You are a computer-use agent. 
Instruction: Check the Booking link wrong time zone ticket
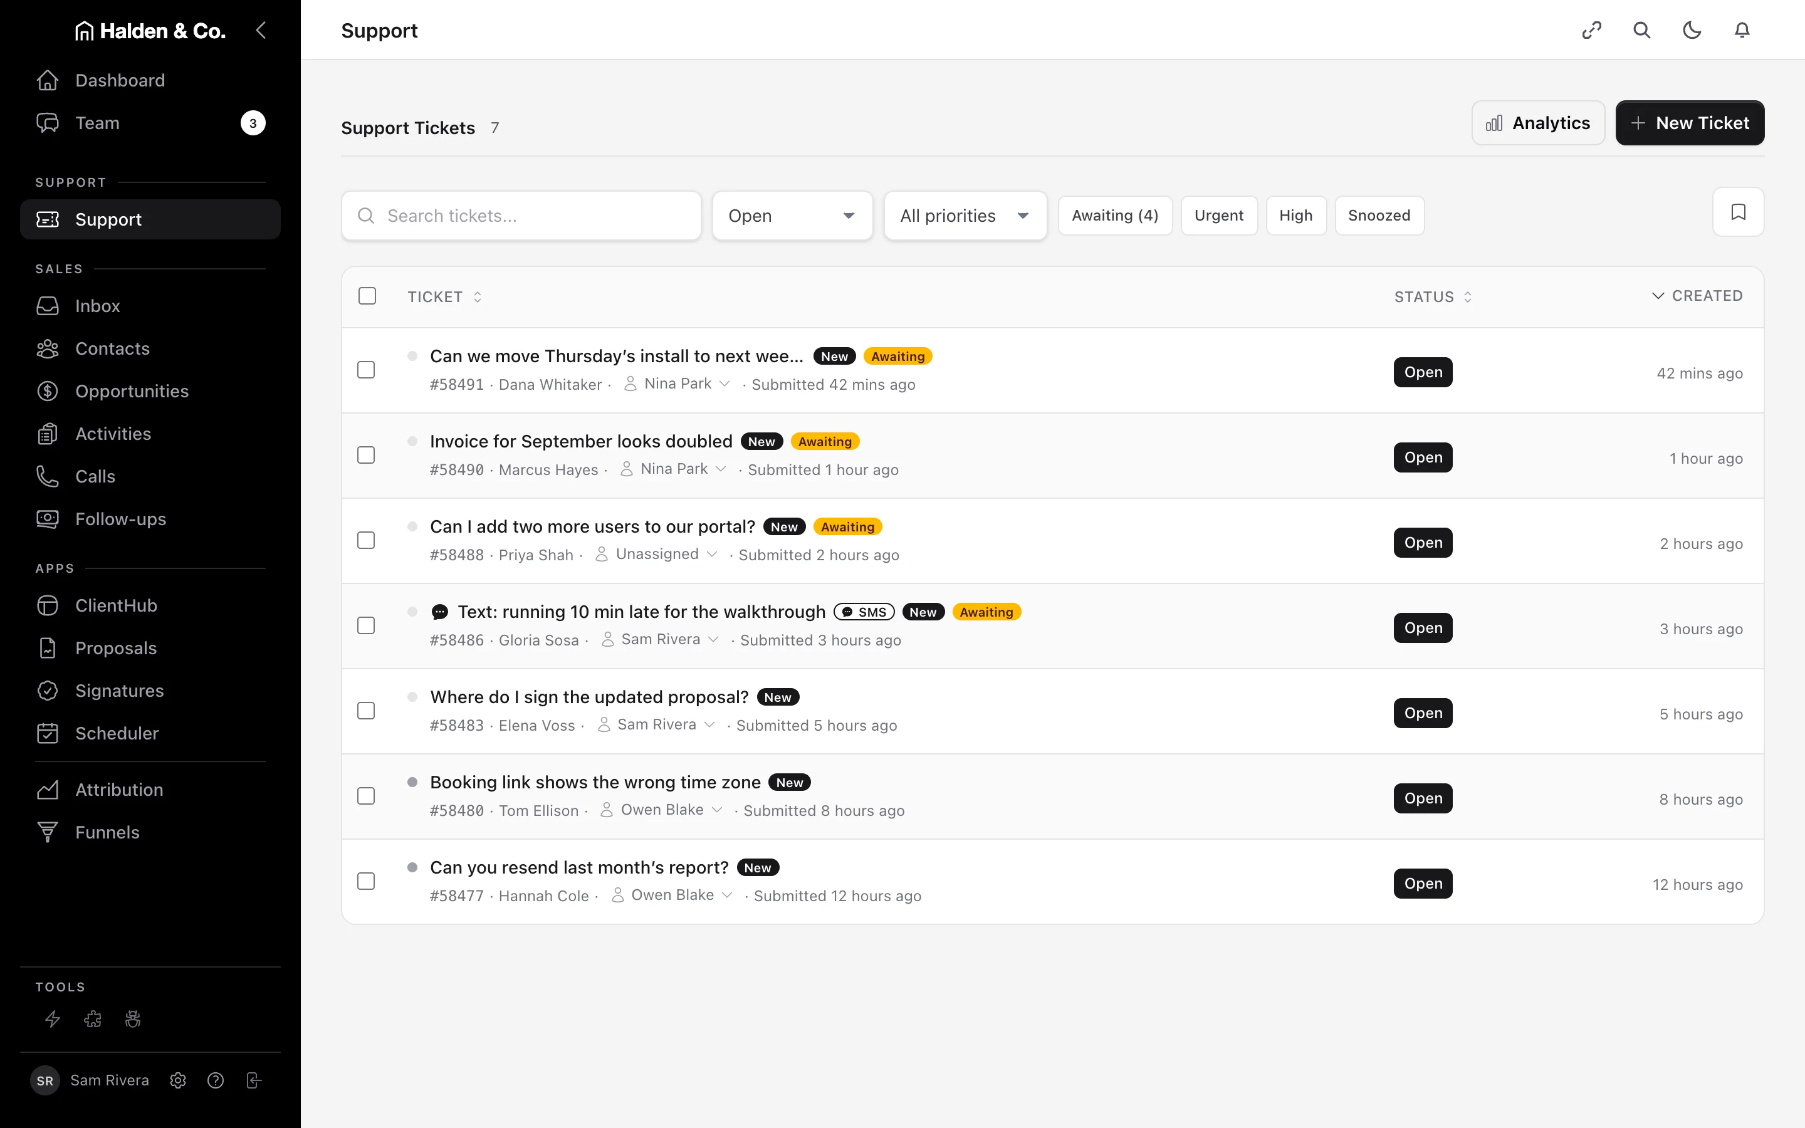[x=366, y=796]
